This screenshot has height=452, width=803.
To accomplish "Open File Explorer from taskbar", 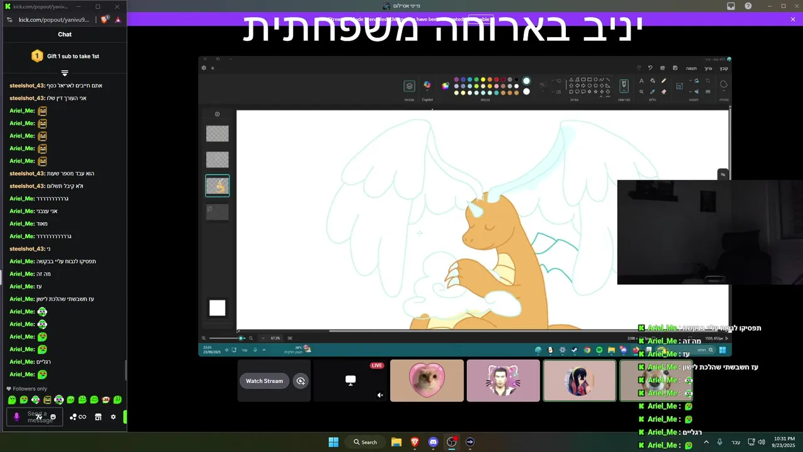I will click(x=396, y=442).
